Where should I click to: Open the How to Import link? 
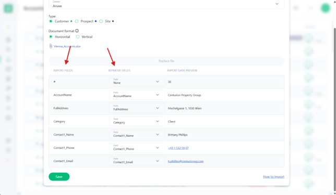click(273, 177)
